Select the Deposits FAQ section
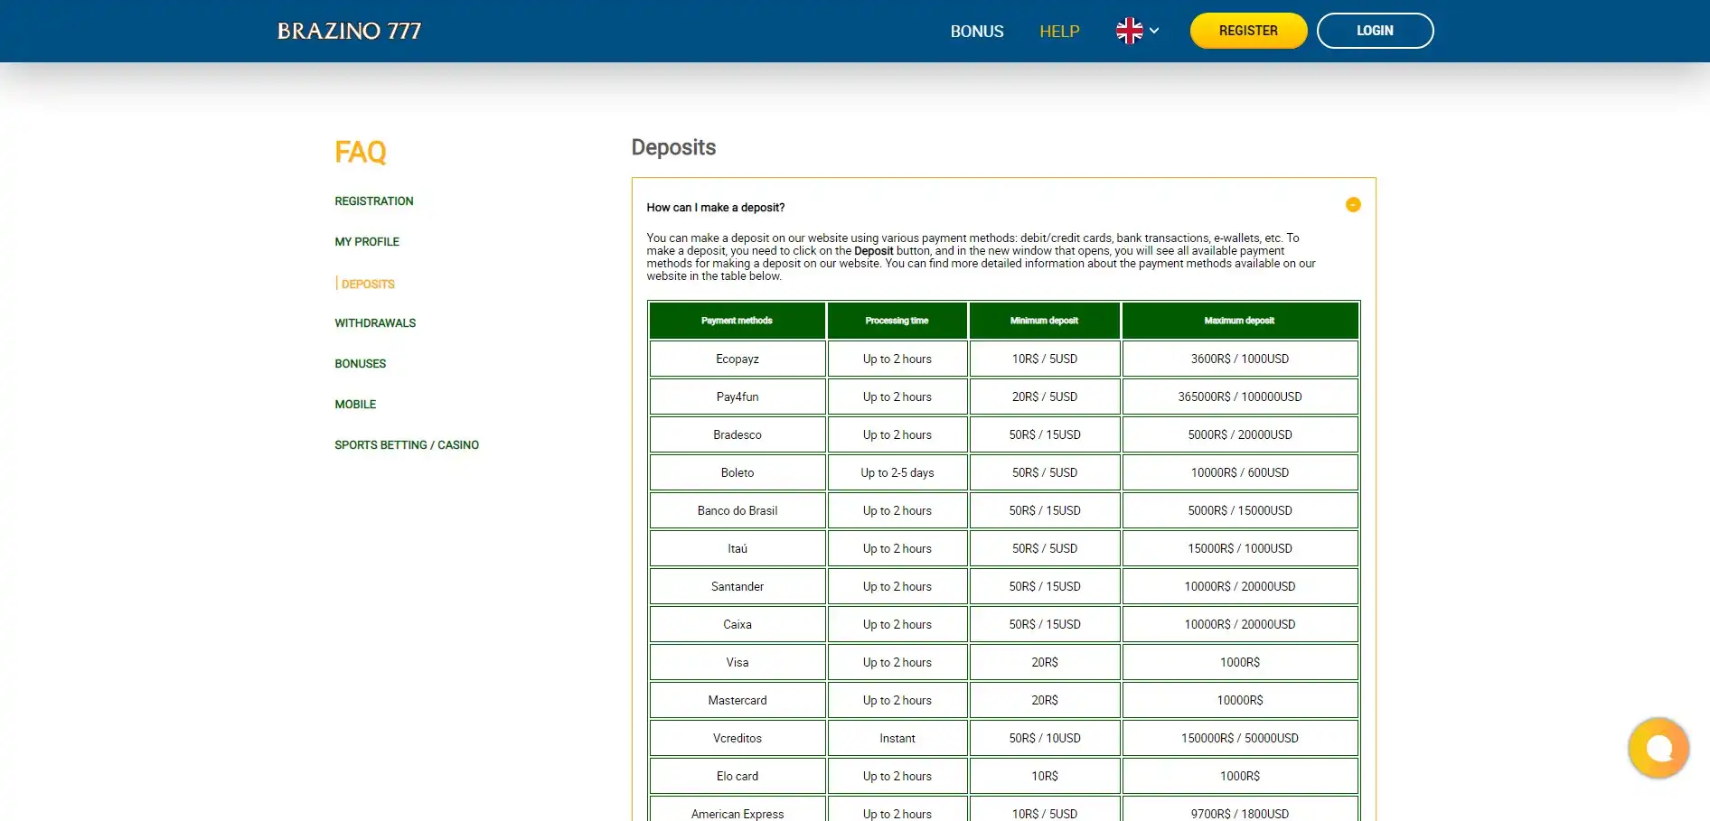This screenshot has height=821, width=1710. [x=368, y=284]
